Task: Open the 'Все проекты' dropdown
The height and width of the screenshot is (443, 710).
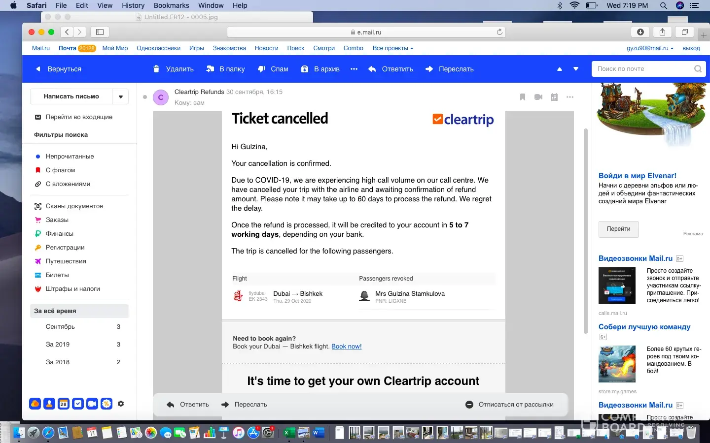Action: (x=393, y=48)
